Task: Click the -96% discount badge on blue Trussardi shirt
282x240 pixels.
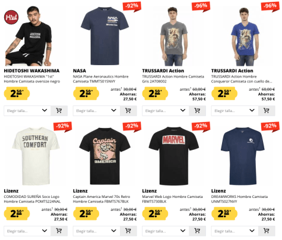Action: coord(270,7)
